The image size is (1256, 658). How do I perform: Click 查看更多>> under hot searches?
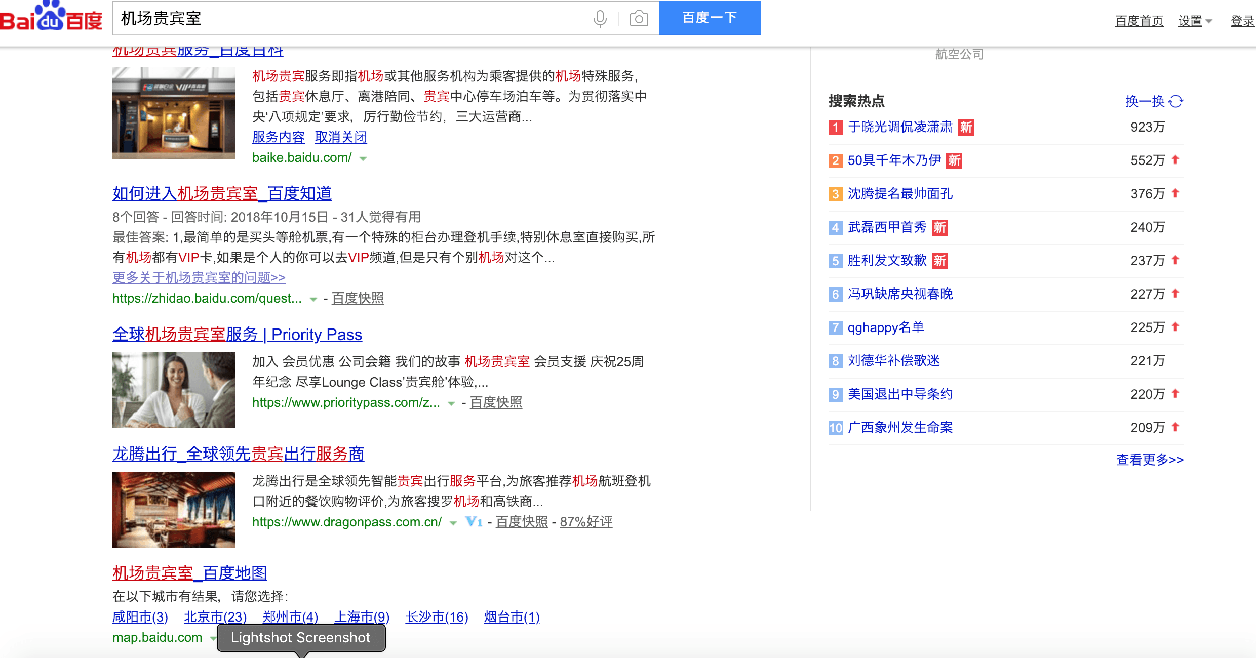click(x=1150, y=460)
